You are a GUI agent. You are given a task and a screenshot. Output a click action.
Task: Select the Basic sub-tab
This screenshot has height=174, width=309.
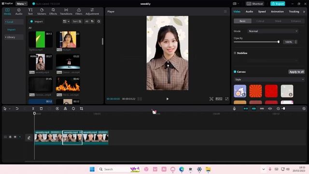pyautogui.click(x=242, y=21)
